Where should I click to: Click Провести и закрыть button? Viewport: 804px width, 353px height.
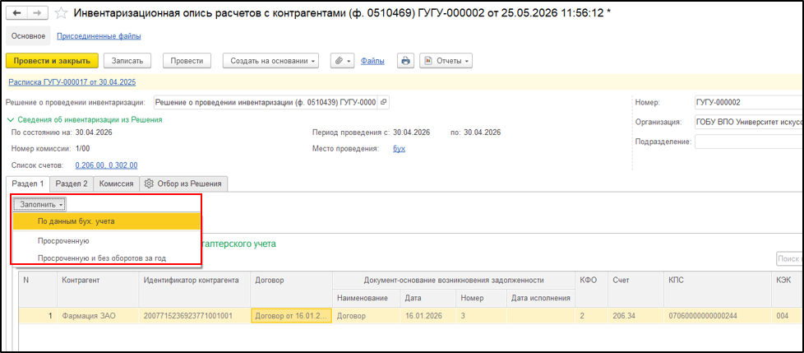click(52, 61)
